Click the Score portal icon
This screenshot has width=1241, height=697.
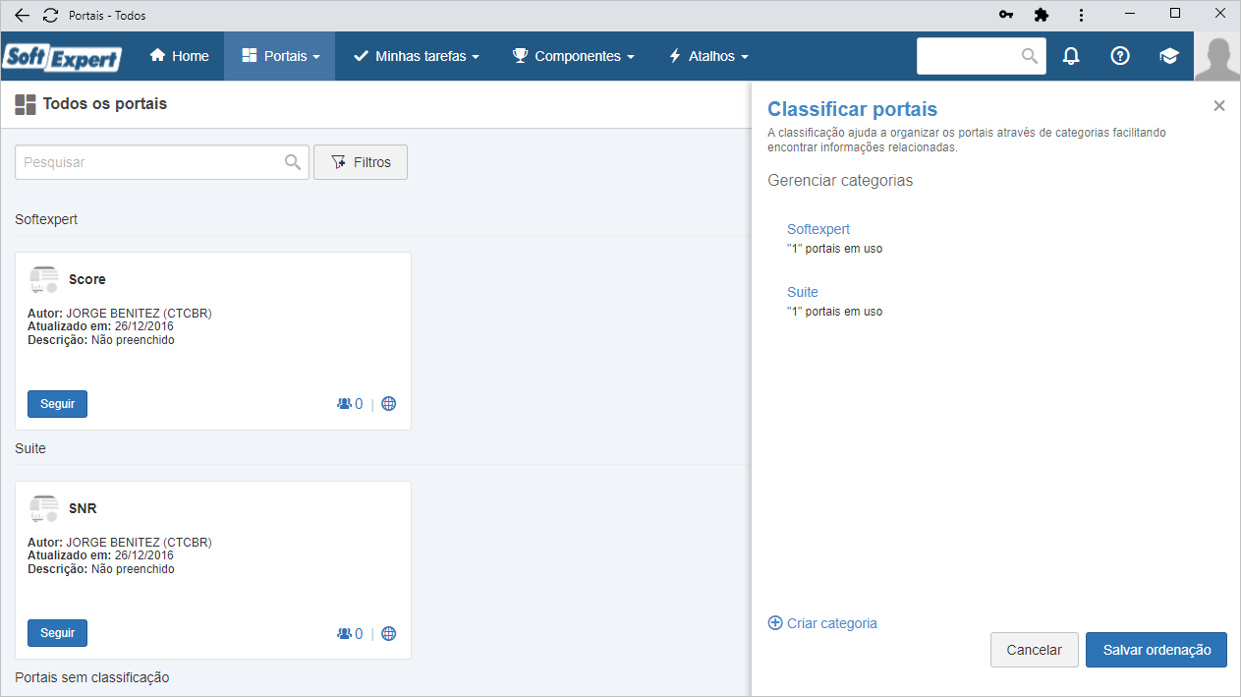(43, 280)
